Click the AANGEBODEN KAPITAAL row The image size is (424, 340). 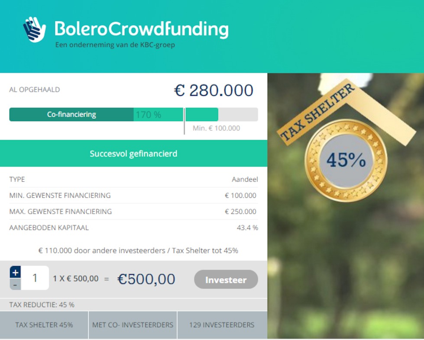[x=133, y=228]
